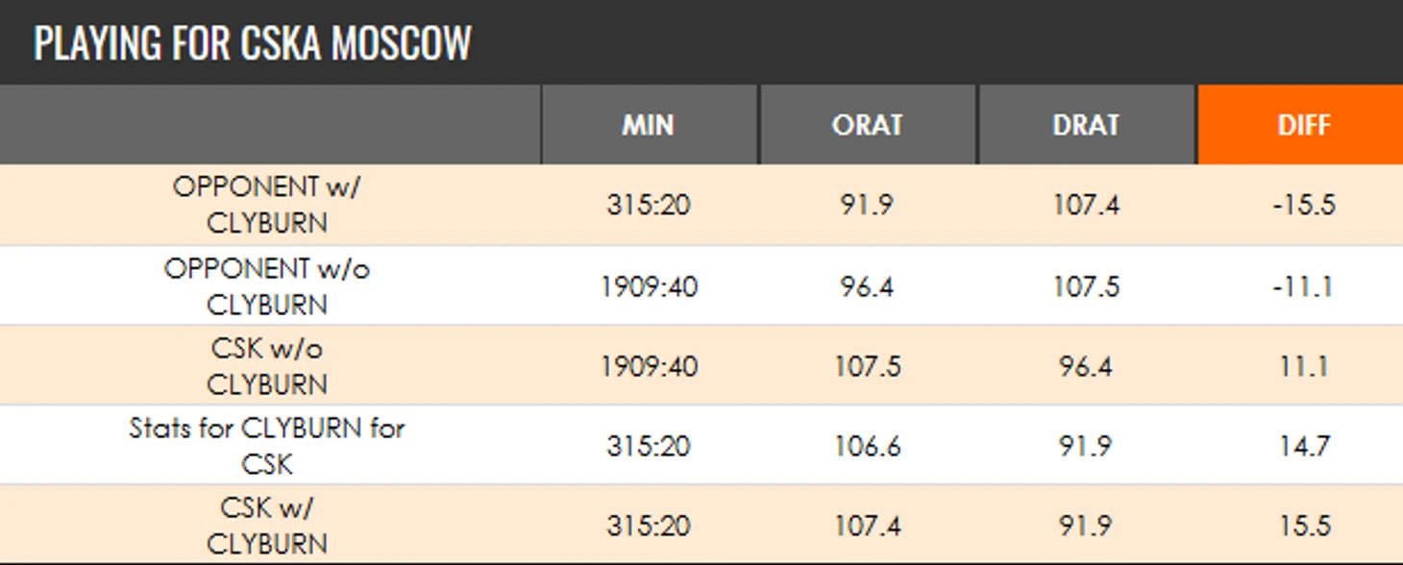Select the 14.7 DIFF cell
The height and width of the screenshot is (565, 1403).
(1304, 446)
